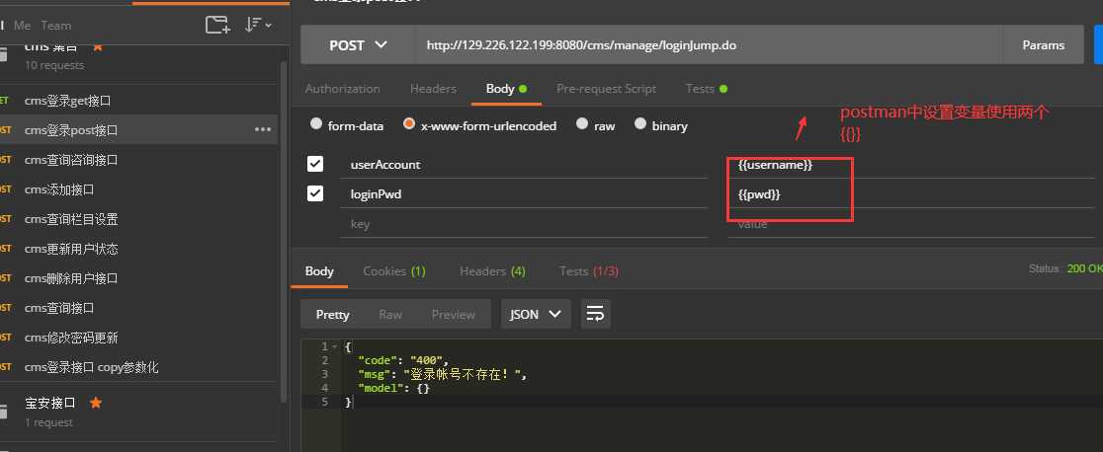The width and height of the screenshot is (1103, 452).
Task: Uncheck the loginPwd parameter checkbox
Action: [x=315, y=193]
